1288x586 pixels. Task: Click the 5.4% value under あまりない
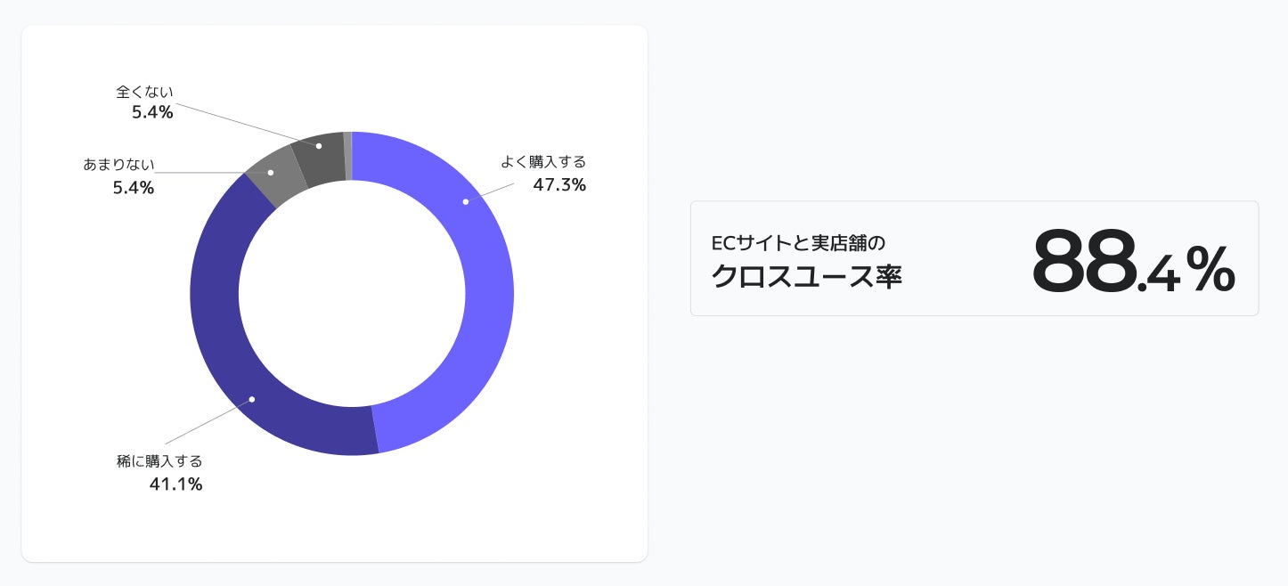133,188
